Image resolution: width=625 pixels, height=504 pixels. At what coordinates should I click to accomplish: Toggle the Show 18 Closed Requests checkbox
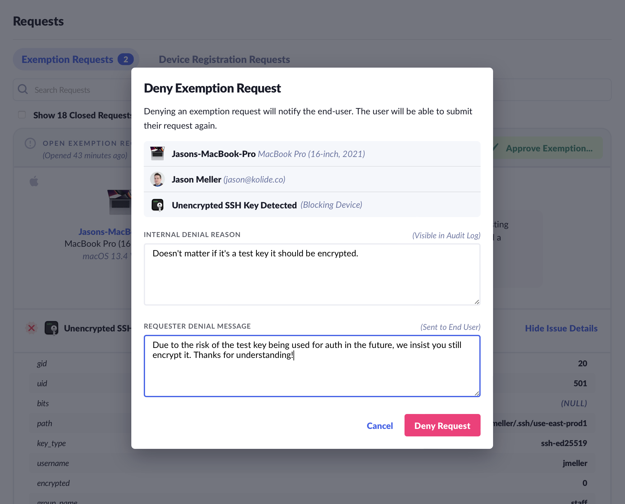[22, 115]
